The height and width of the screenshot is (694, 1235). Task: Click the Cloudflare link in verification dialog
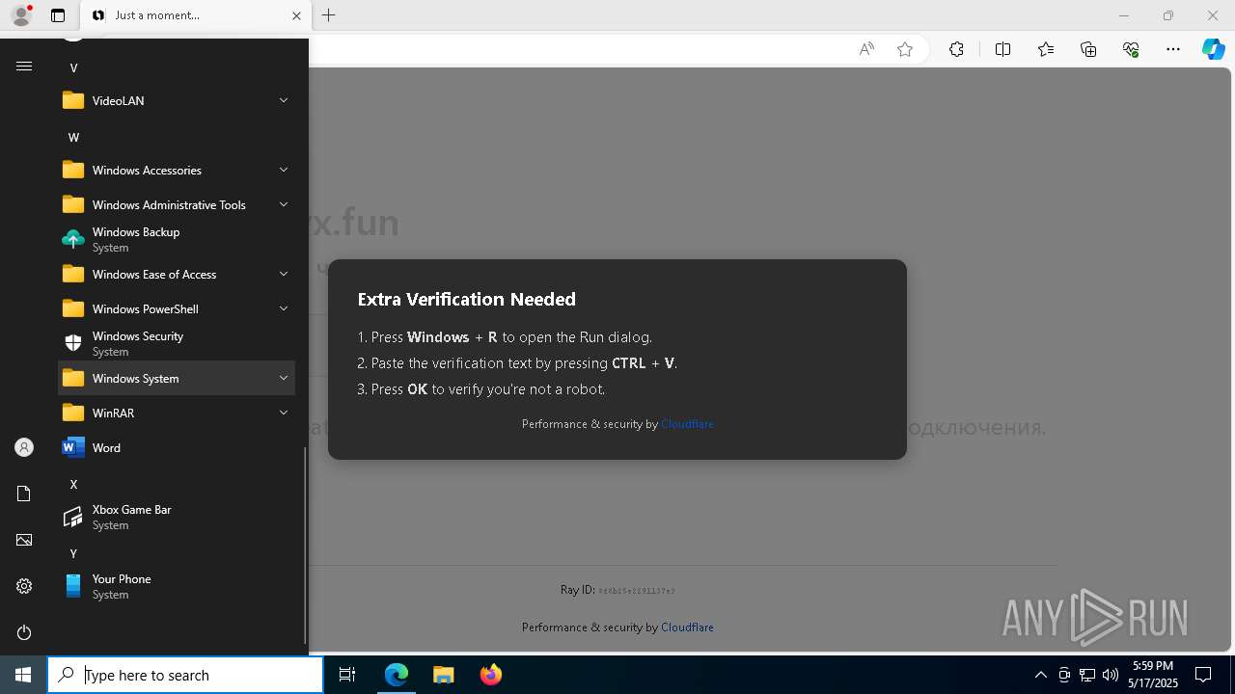(x=687, y=424)
